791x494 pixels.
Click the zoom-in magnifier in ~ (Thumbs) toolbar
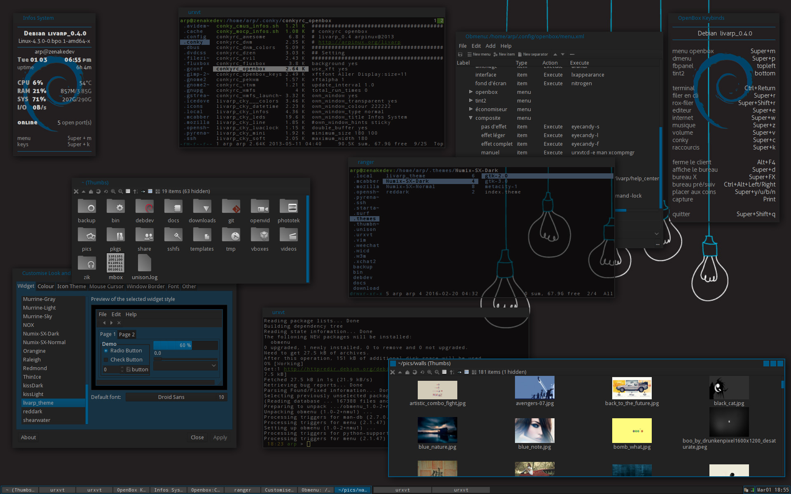(113, 191)
